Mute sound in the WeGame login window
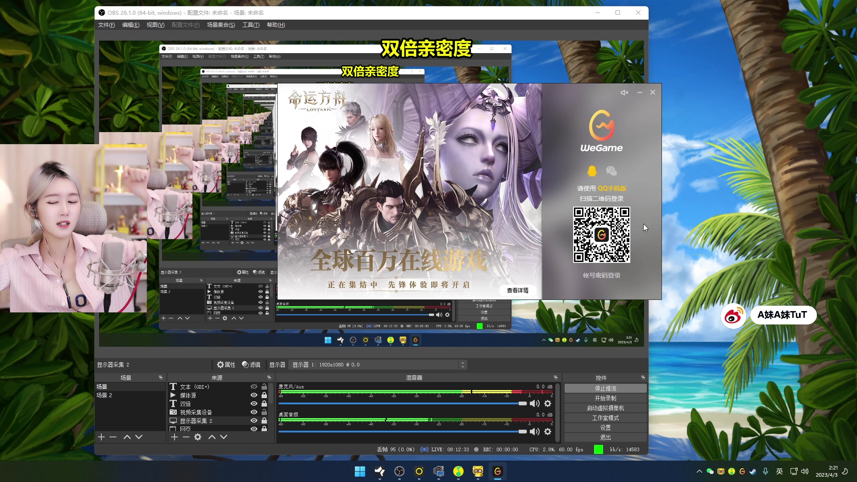Screen dimensions: 857x482 624,92
